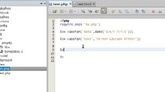This screenshot has height=92, width=165.
Task: Click Next Bookmark icon
Action: (x=120, y=11)
